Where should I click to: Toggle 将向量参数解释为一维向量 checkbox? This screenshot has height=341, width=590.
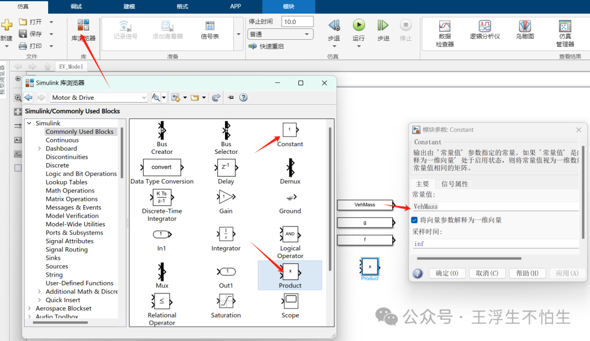pos(415,220)
